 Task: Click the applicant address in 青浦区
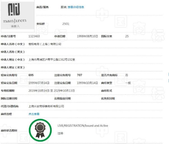coord(52,60)
